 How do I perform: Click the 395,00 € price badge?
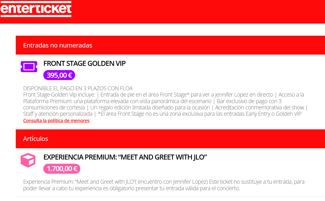pyautogui.click(x=59, y=75)
